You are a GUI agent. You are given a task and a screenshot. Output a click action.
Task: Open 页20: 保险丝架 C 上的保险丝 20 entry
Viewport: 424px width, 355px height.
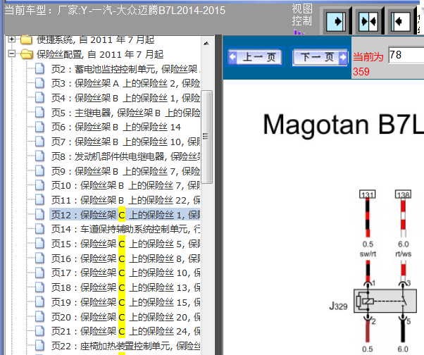click(126, 317)
